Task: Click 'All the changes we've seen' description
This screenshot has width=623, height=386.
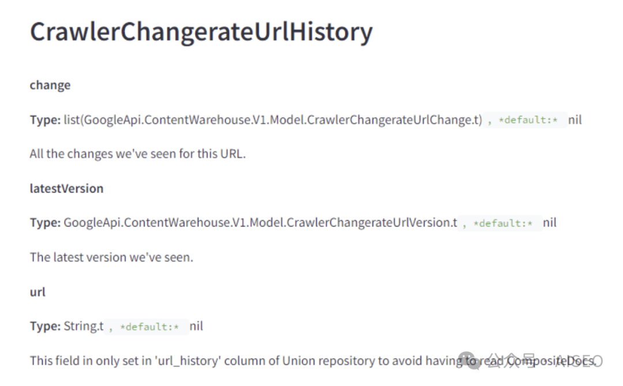Action: click(138, 154)
